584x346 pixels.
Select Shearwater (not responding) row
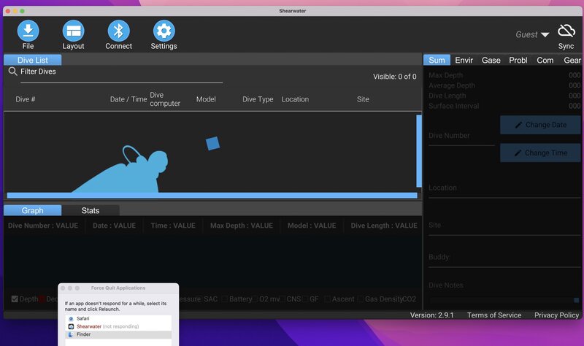pos(118,326)
